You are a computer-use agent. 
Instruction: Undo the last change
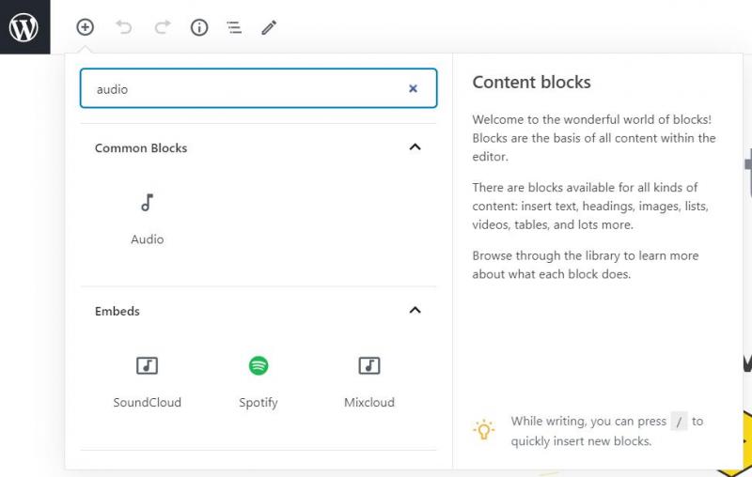tap(124, 27)
